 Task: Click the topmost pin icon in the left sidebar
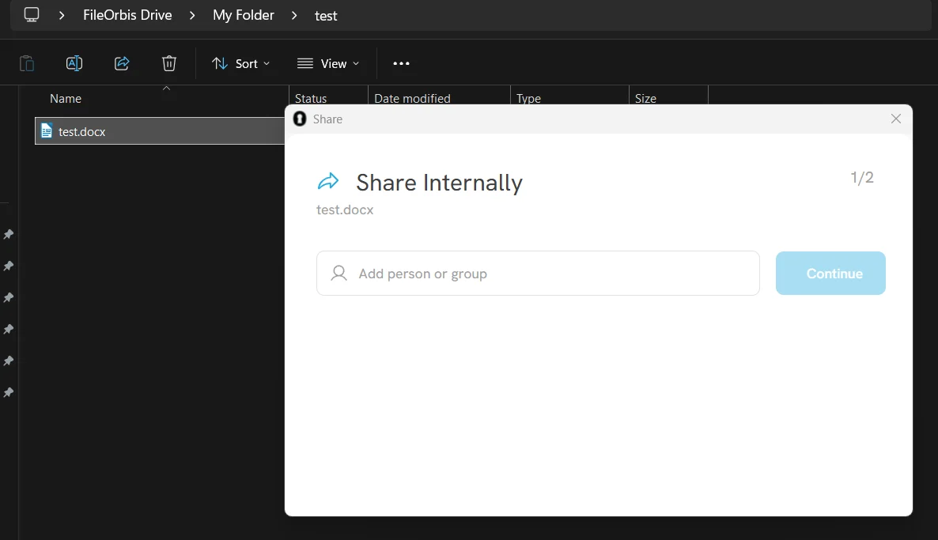9,235
